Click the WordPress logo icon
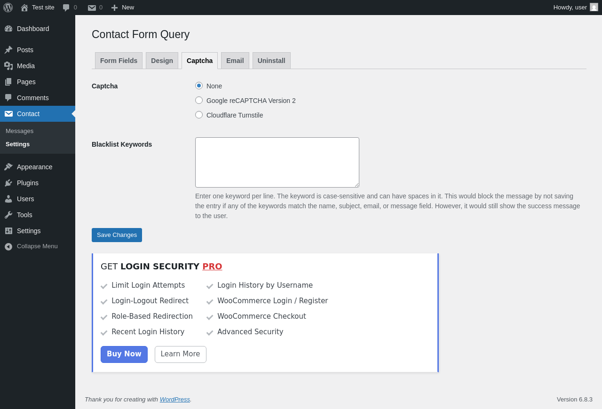This screenshot has height=409, width=602. (x=8, y=8)
